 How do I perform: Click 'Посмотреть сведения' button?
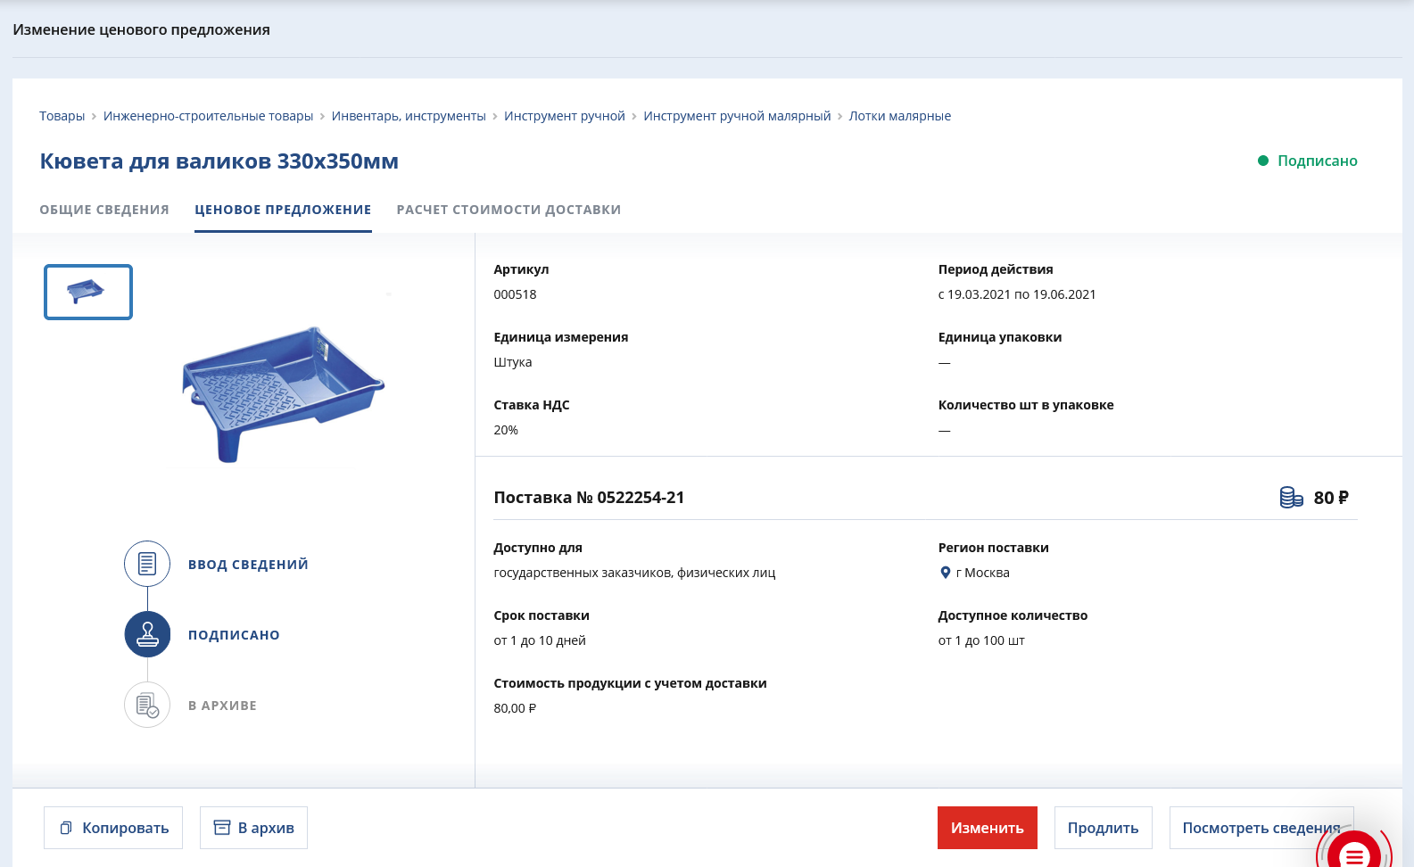click(x=1261, y=828)
